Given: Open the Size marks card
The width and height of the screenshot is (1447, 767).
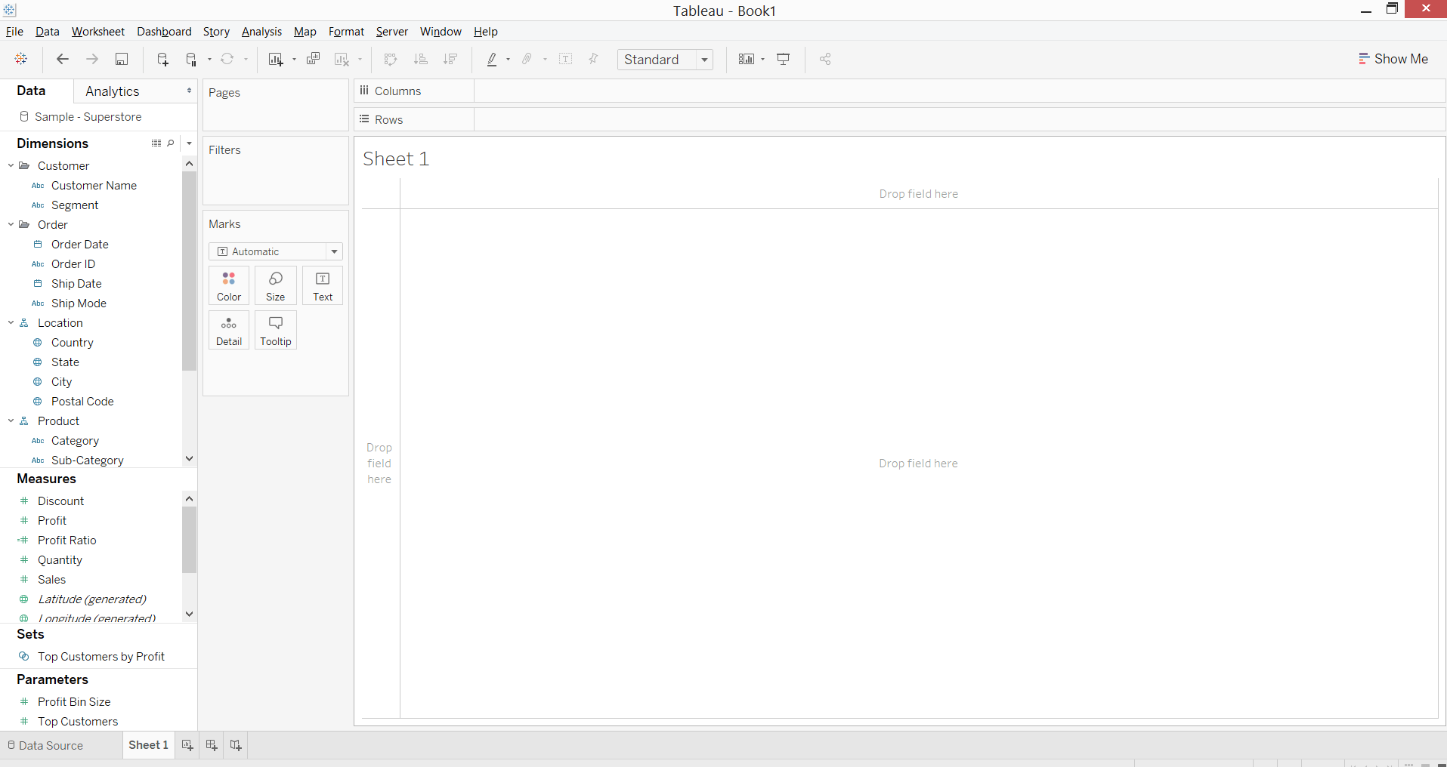Looking at the screenshot, I should coord(276,285).
